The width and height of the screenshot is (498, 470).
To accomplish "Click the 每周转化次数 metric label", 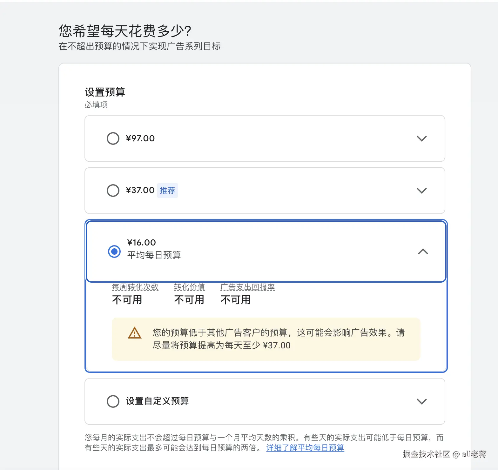I will click(x=135, y=287).
